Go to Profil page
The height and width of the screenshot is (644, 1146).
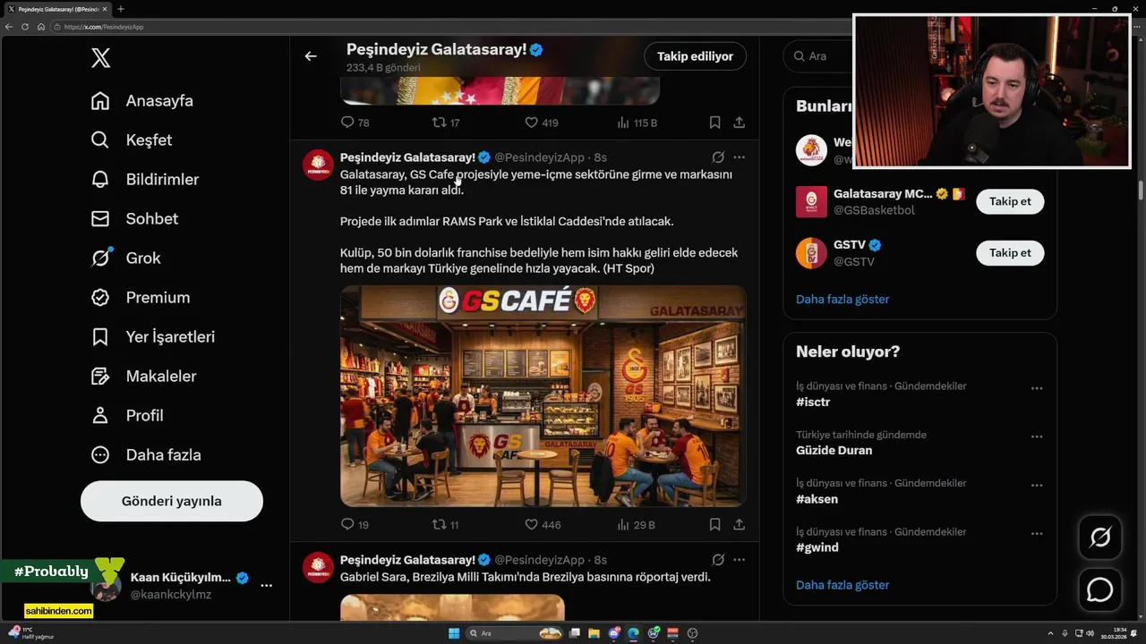[x=127, y=416]
